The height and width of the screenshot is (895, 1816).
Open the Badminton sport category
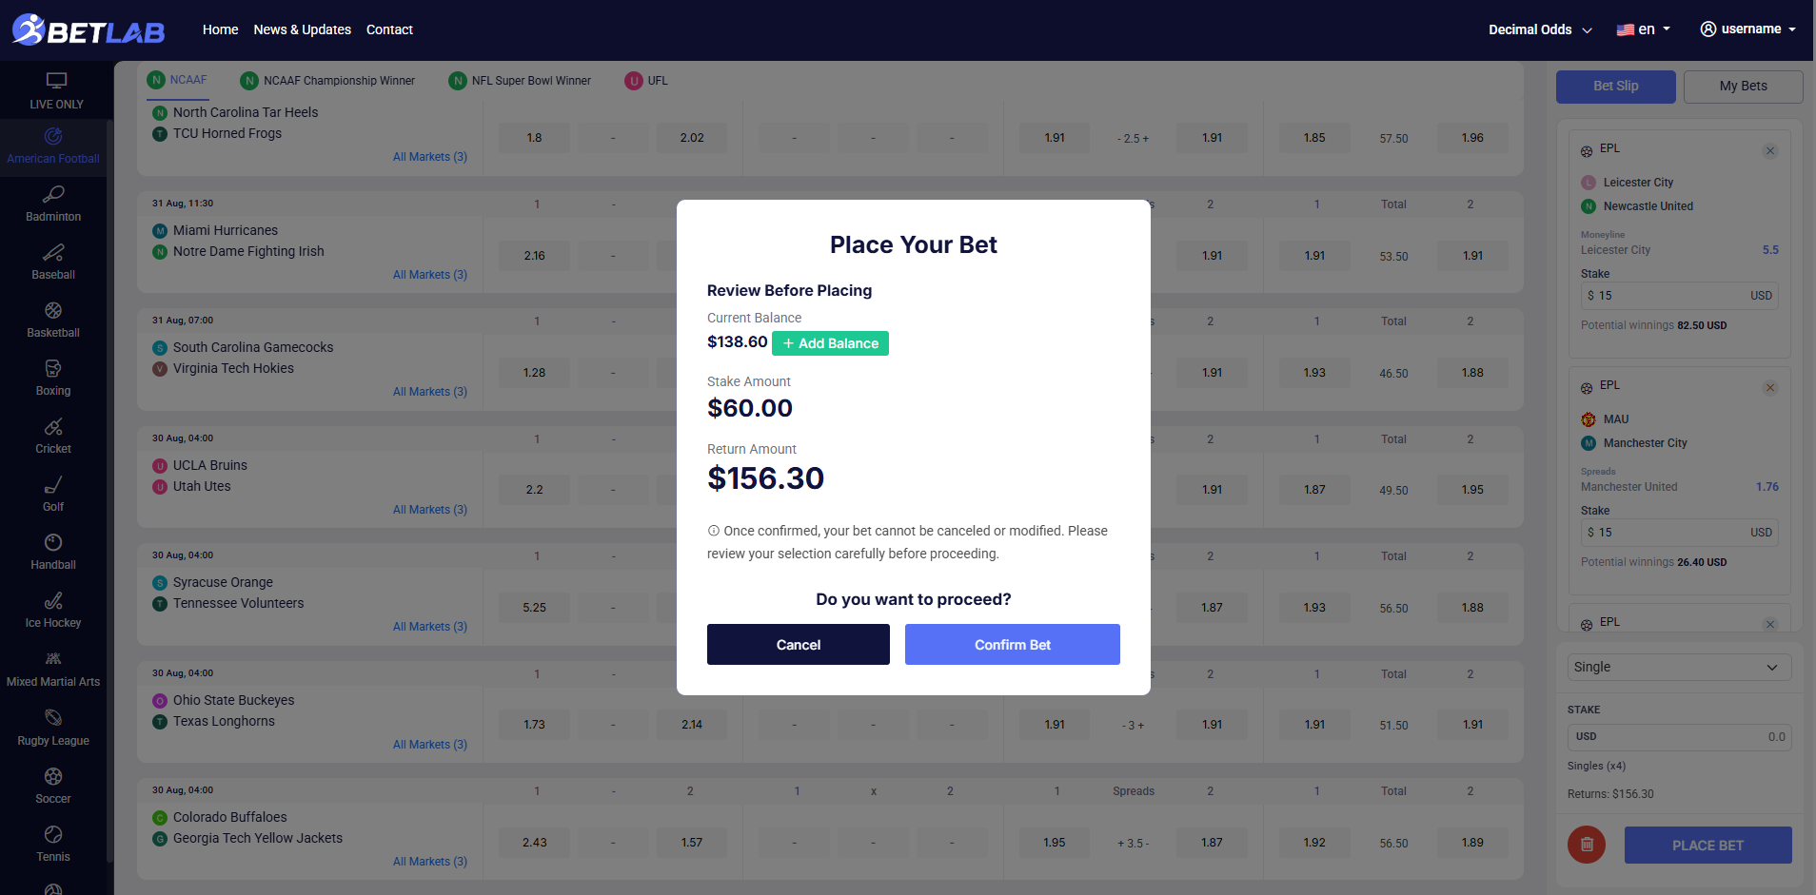(53, 204)
